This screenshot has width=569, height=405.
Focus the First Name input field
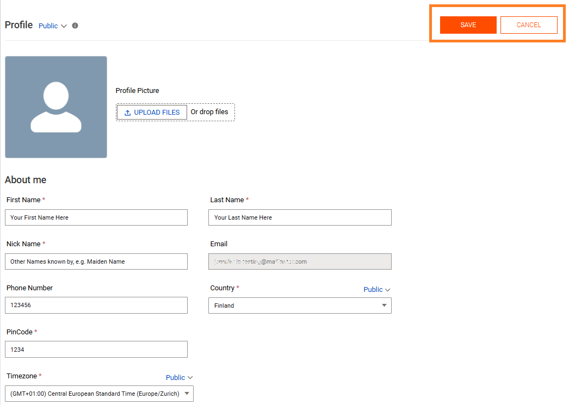point(96,217)
